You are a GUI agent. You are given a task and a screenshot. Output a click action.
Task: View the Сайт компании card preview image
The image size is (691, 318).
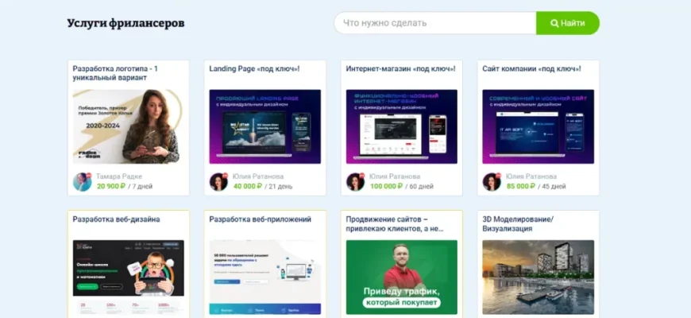538,126
